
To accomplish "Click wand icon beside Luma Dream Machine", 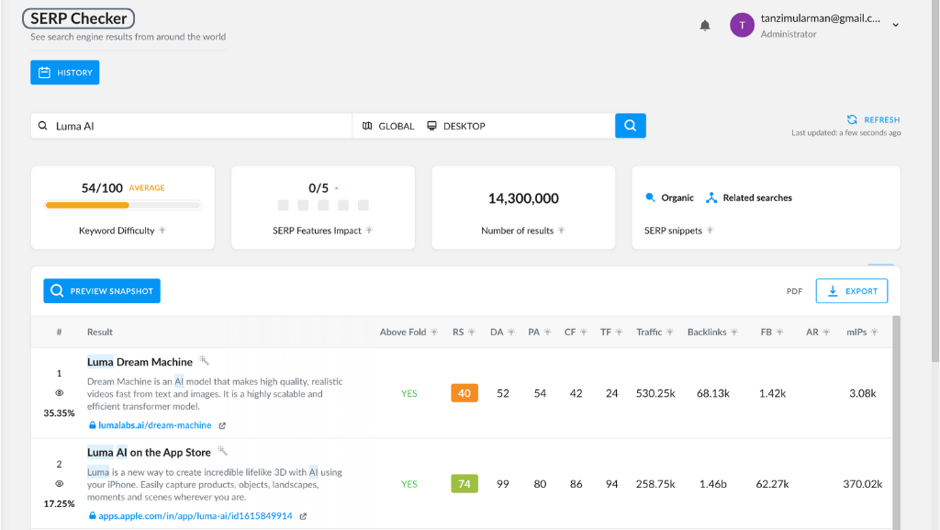I will tap(204, 360).
